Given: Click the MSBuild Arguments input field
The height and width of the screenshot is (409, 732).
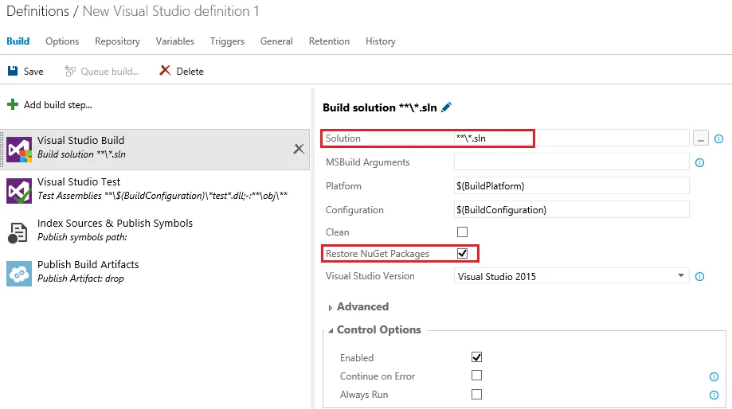Looking at the screenshot, I should [x=571, y=162].
